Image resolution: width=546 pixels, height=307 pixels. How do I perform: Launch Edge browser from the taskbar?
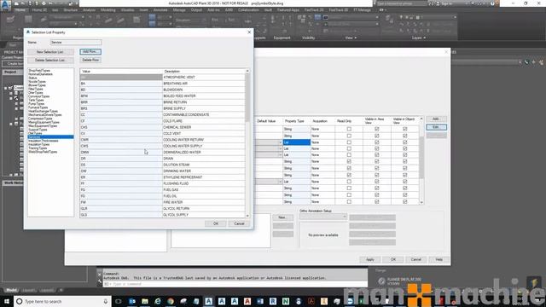point(158,301)
